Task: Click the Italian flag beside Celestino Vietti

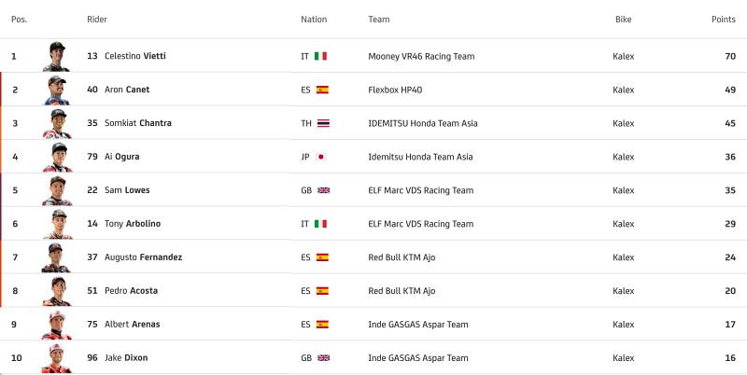Action: [x=320, y=56]
